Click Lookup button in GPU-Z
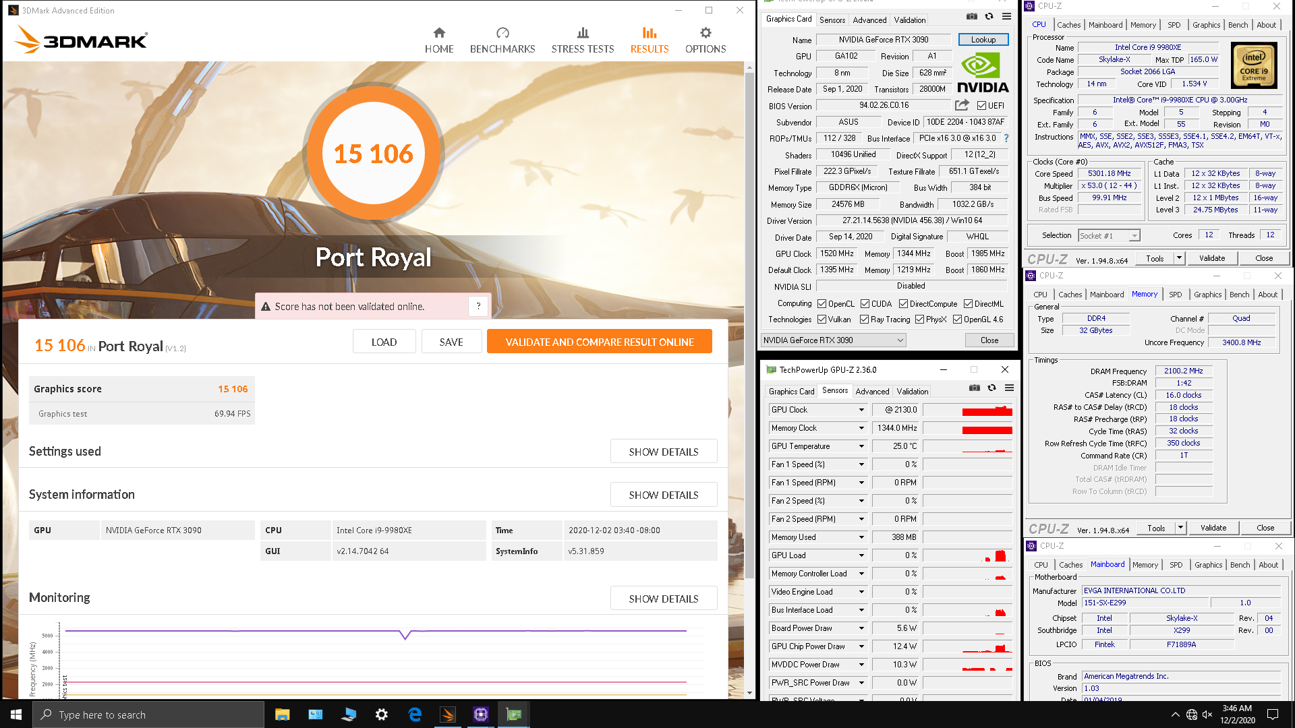The height and width of the screenshot is (728, 1295). (x=983, y=40)
